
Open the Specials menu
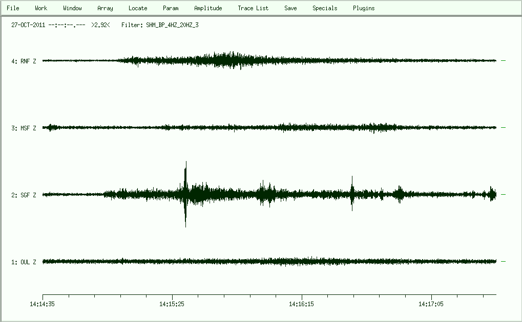click(325, 8)
